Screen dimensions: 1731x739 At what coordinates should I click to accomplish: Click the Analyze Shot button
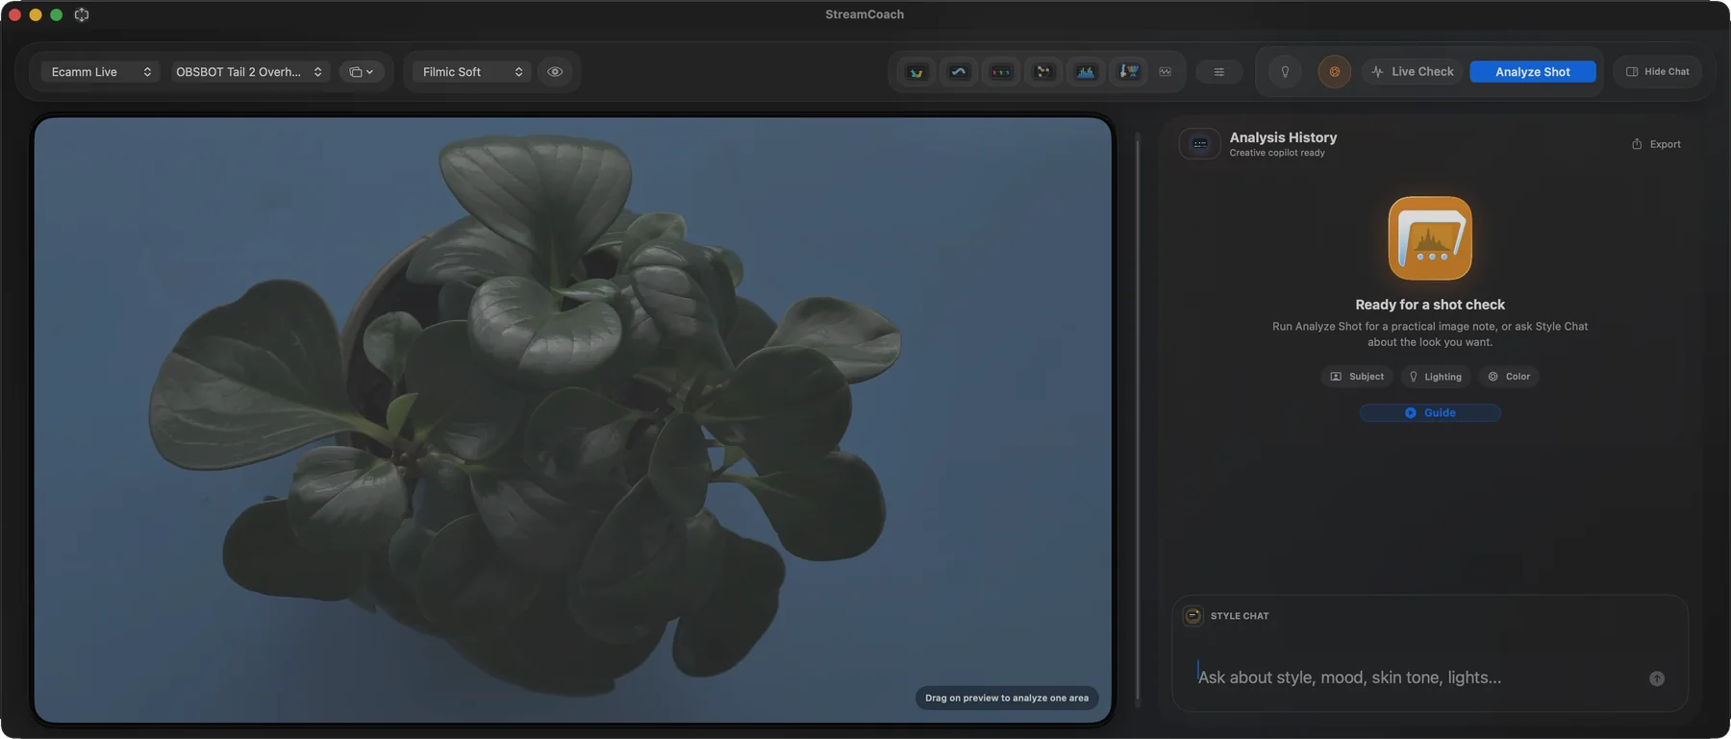point(1533,72)
